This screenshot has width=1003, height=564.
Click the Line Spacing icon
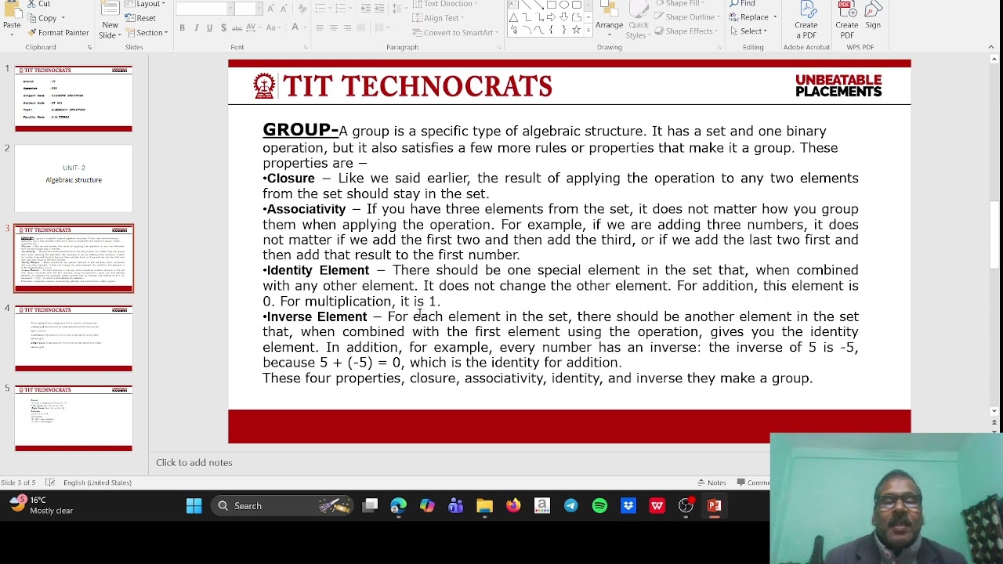[x=396, y=9]
